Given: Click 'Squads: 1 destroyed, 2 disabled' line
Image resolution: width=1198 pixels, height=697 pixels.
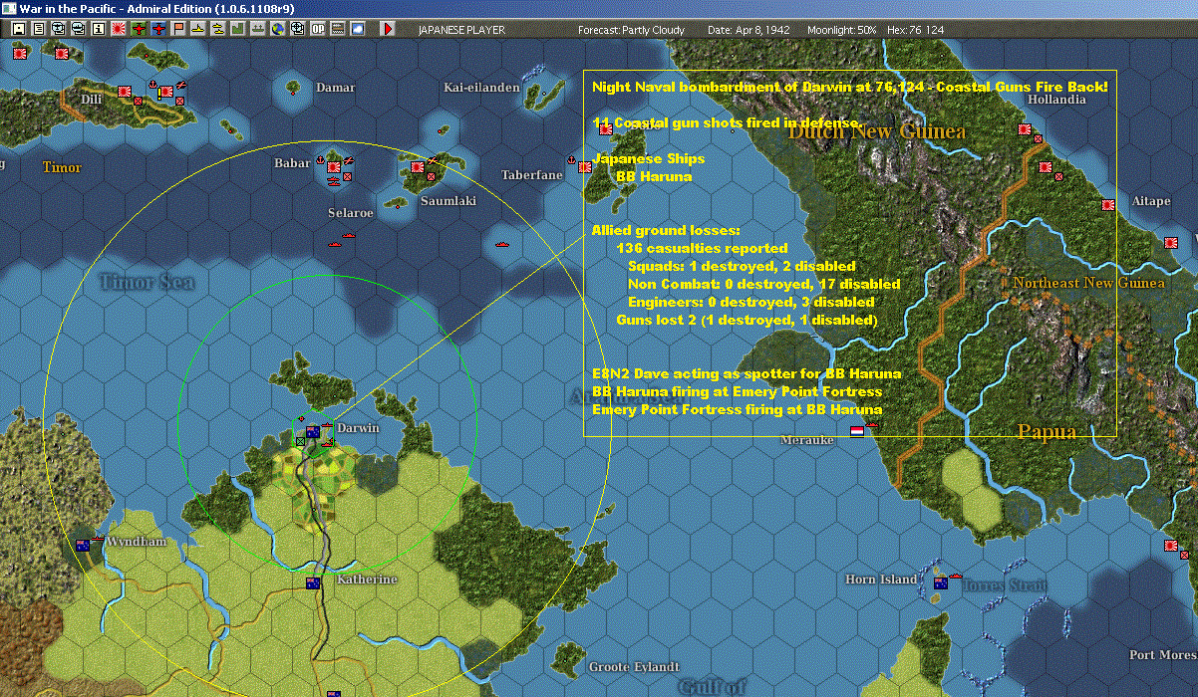Looking at the screenshot, I should [x=742, y=266].
